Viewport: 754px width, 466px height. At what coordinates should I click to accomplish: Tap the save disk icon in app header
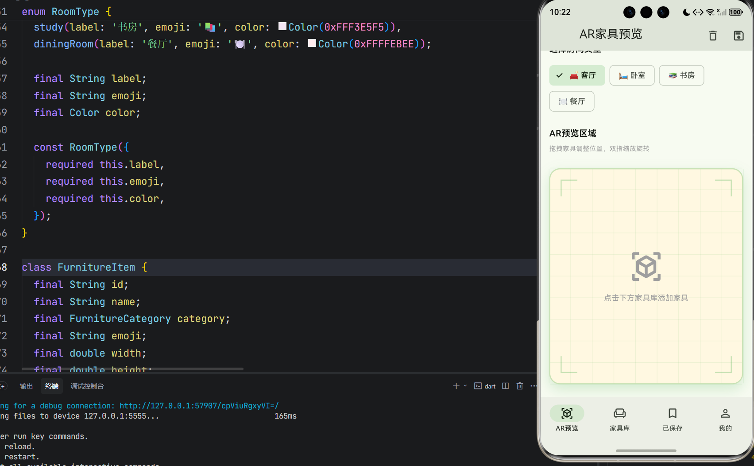click(x=739, y=35)
